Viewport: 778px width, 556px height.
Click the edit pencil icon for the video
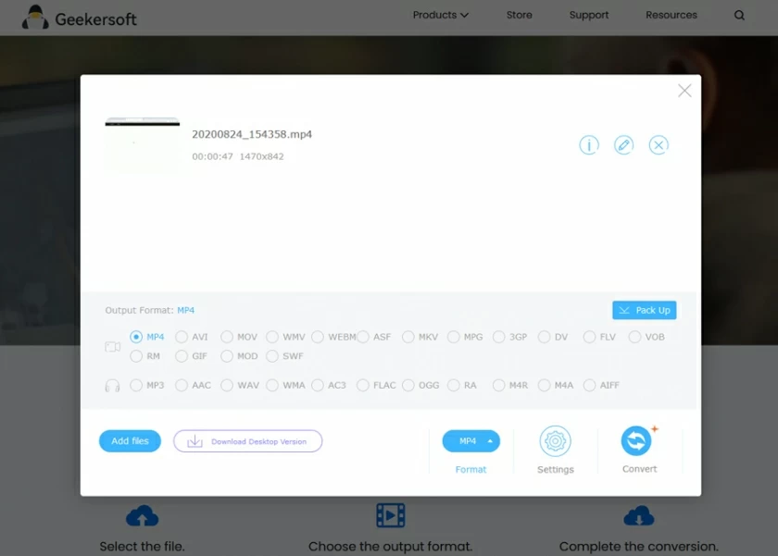623,145
